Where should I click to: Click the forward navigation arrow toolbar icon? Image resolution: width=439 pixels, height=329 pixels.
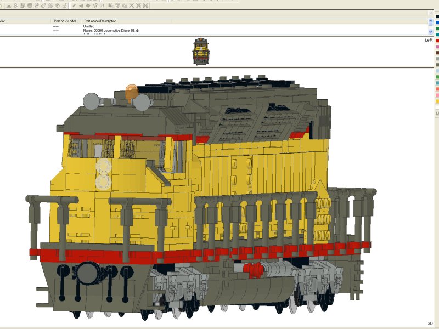click(x=87, y=6)
